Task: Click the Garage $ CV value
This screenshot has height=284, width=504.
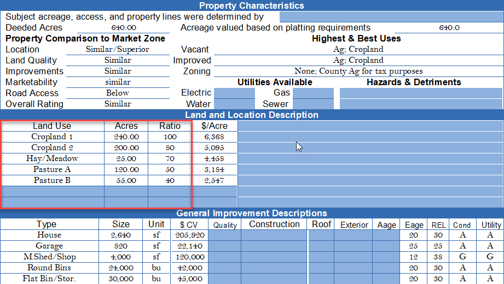Action: (x=189, y=246)
